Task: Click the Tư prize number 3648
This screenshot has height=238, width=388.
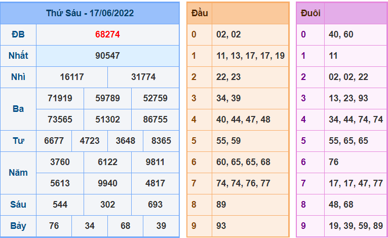Action: pyautogui.click(x=126, y=141)
